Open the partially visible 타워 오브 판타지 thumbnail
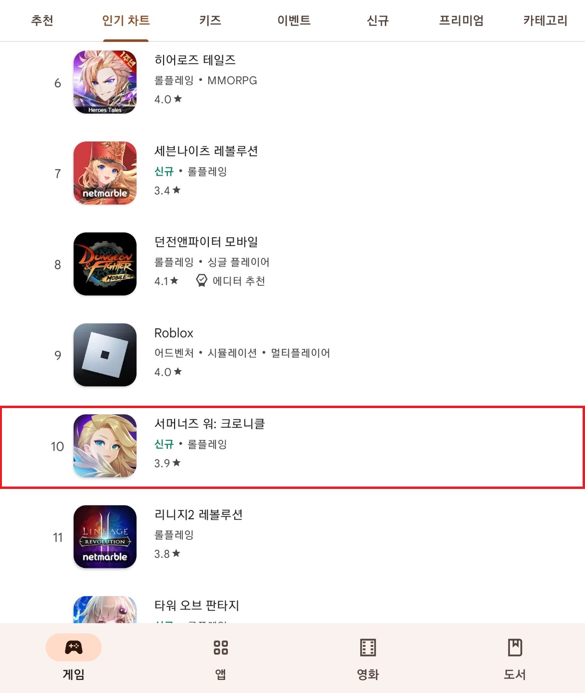The image size is (585, 693). pyautogui.click(x=105, y=610)
